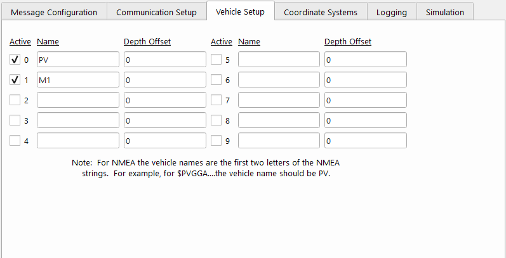Focus the empty Name field for vehicle 3
506x258 pixels.
click(x=78, y=120)
